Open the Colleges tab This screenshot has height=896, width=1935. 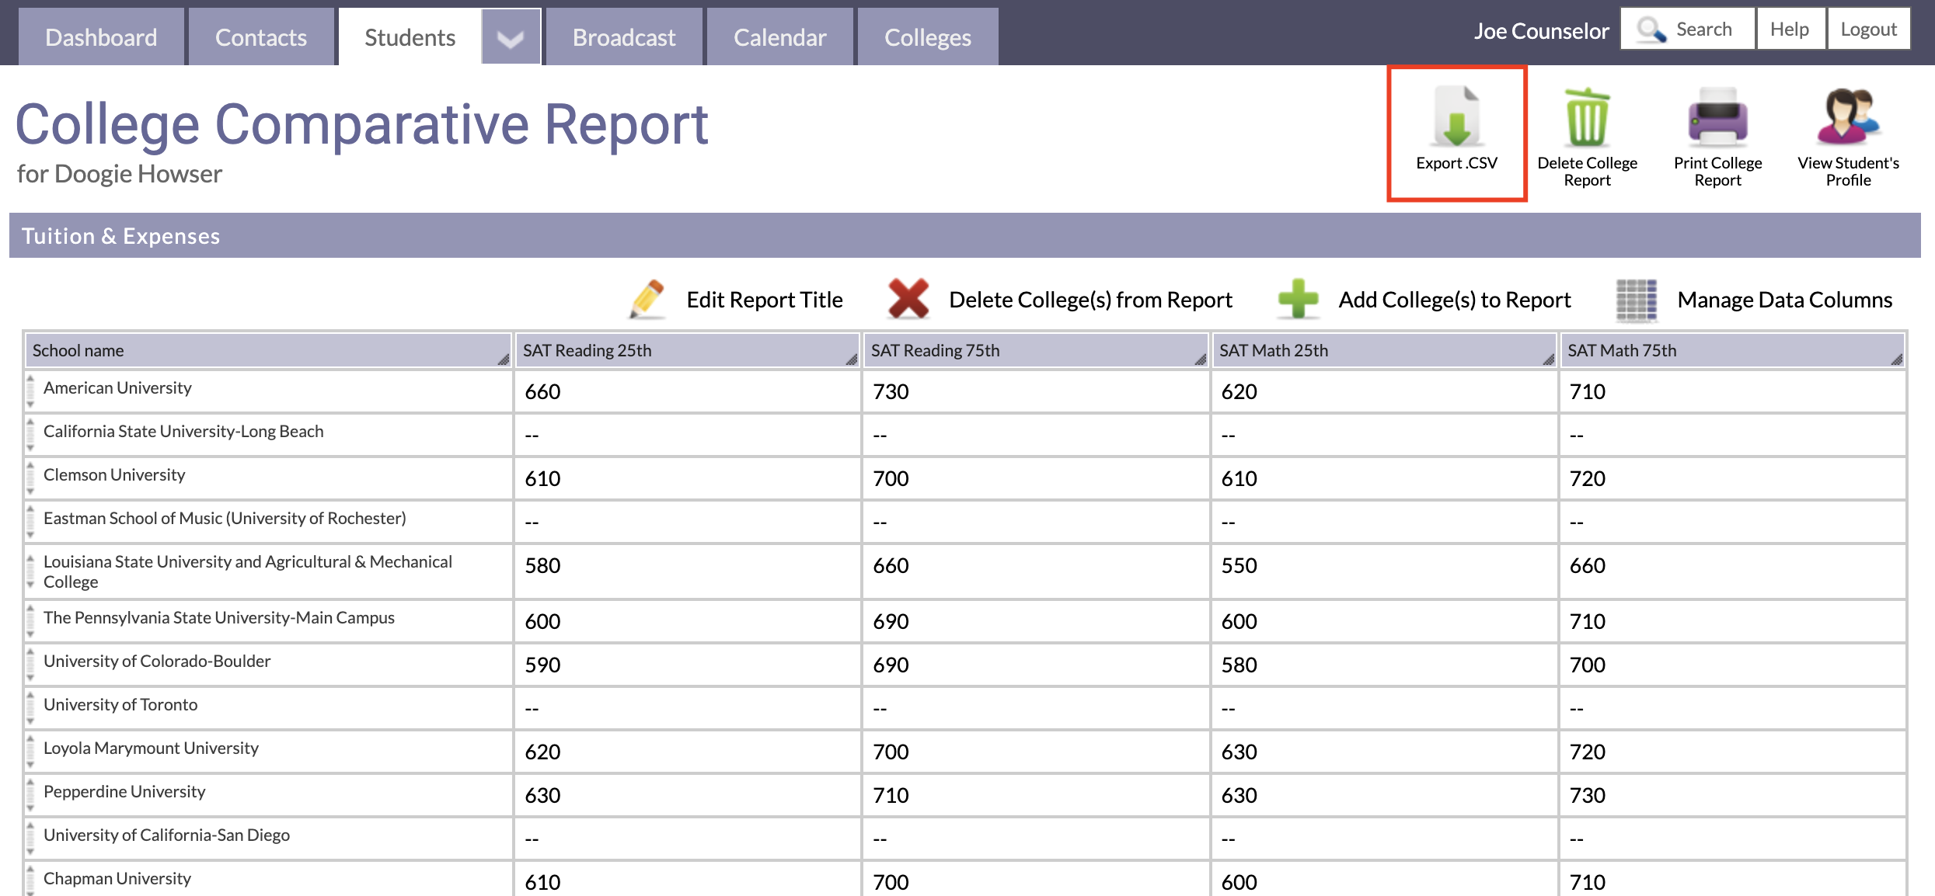tap(928, 37)
